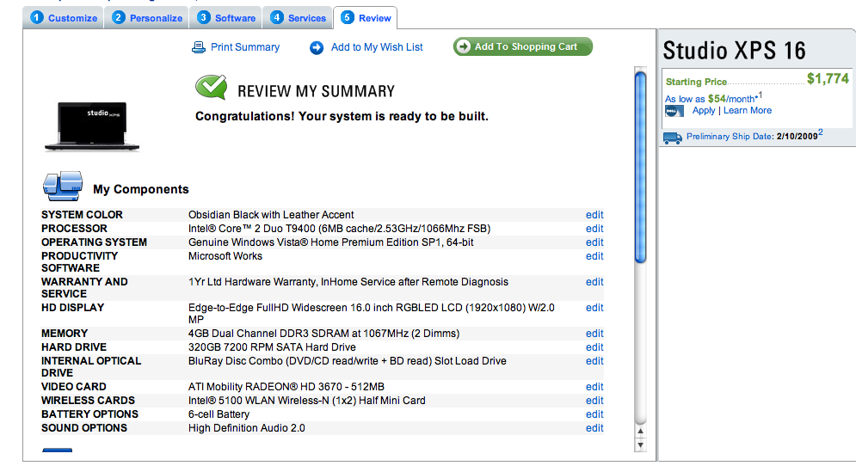Click the scrollbar down arrow
Image resolution: width=856 pixels, height=472 pixels.
pyautogui.click(x=640, y=444)
